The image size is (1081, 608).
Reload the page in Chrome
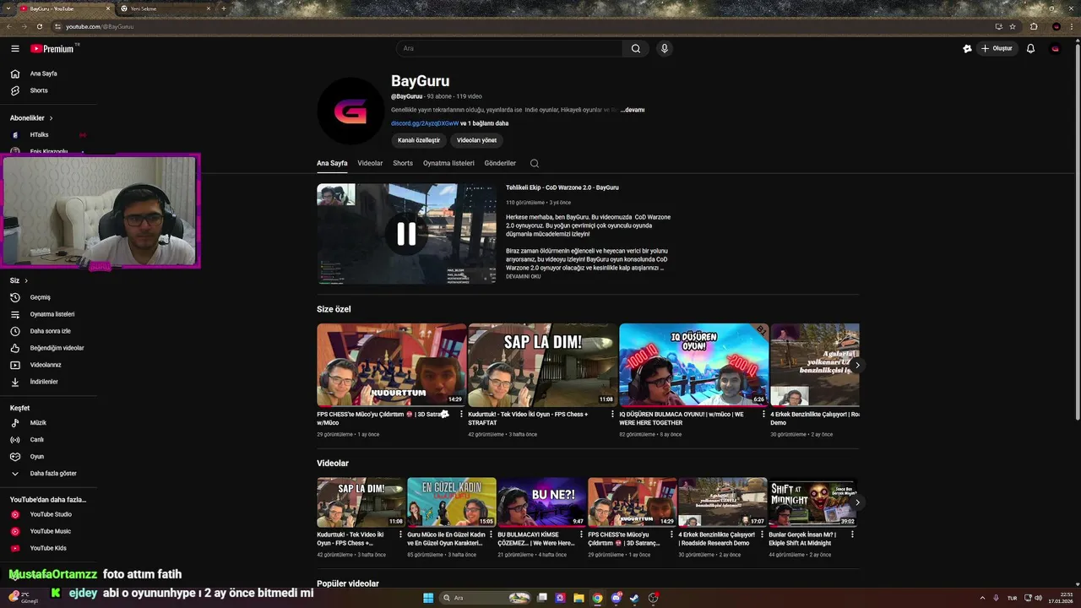click(x=39, y=26)
